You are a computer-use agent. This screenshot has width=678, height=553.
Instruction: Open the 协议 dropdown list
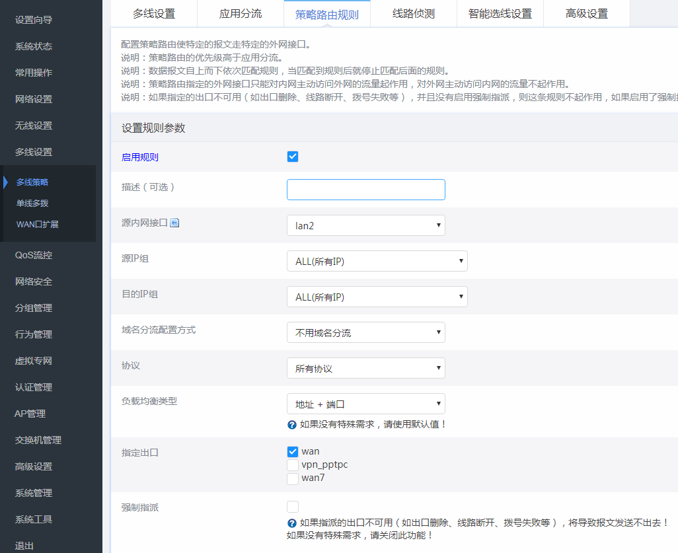[365, 368]
